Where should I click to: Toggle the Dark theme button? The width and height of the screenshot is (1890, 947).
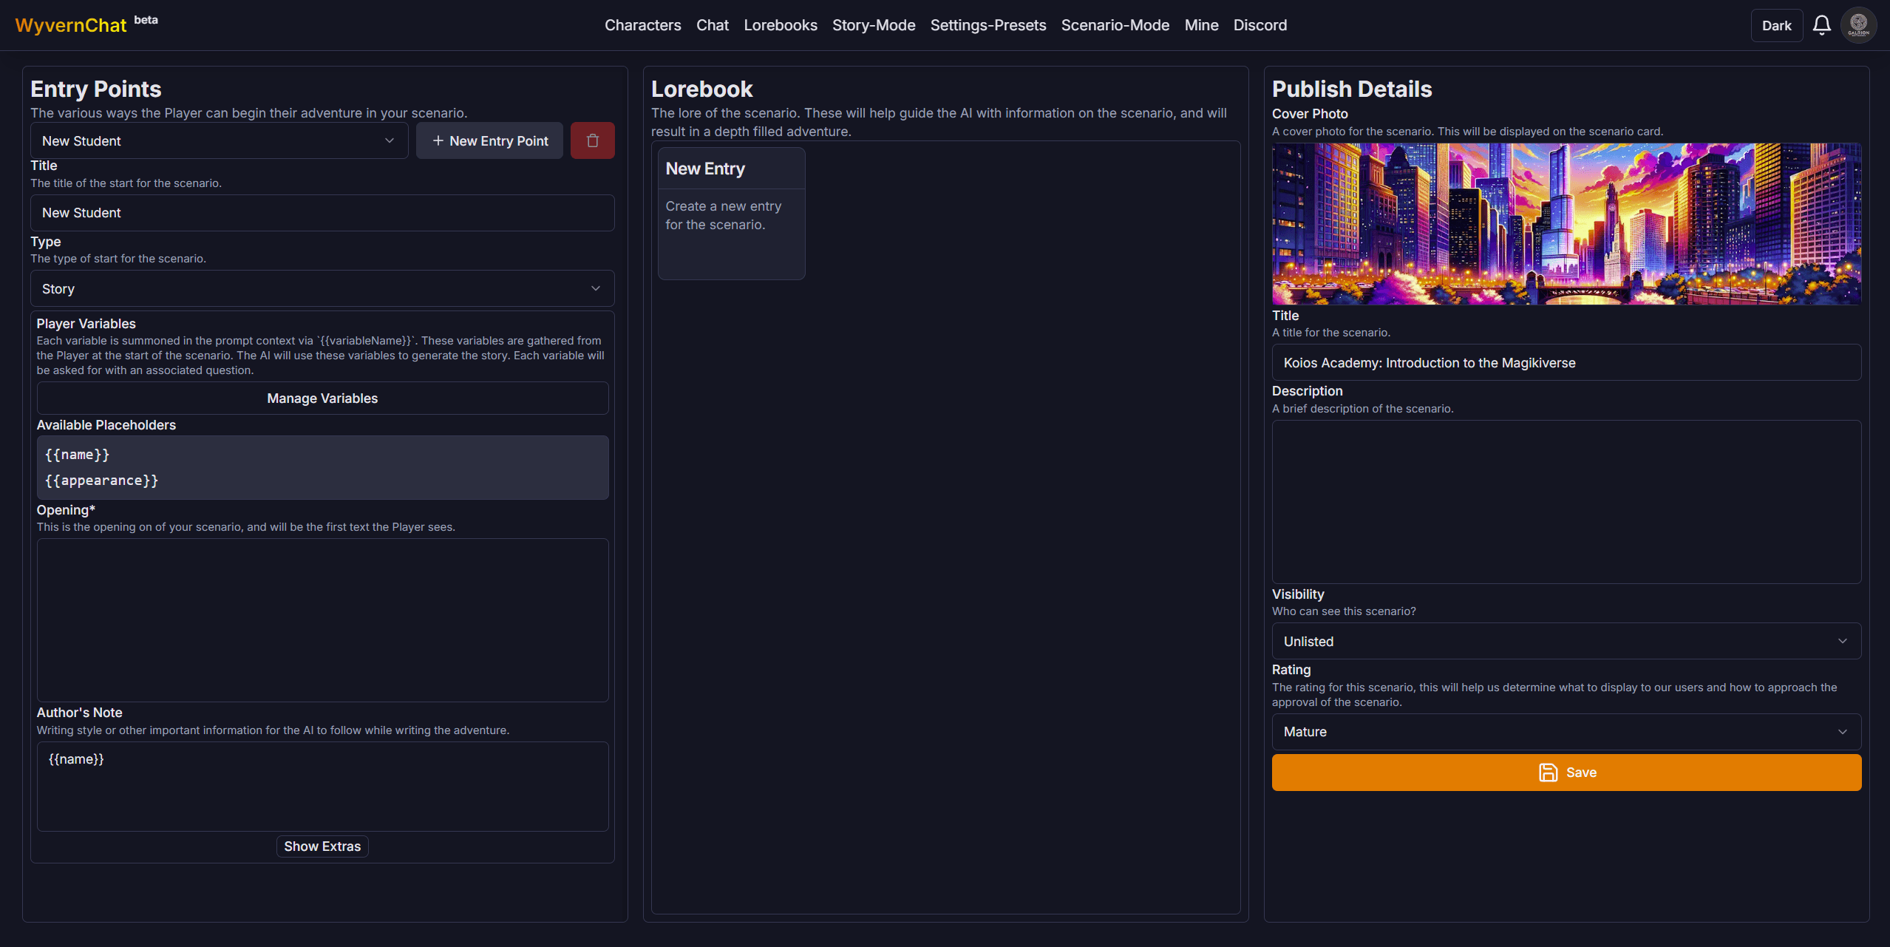[1776, 25]
